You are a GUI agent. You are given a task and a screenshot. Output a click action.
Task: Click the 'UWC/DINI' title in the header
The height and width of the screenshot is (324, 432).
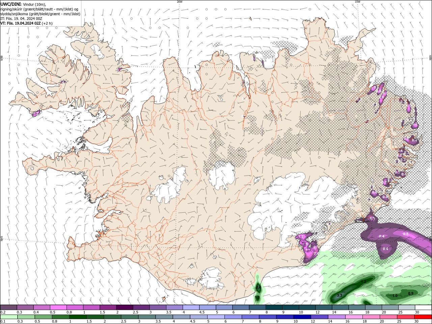pyautogui.click(x=10, y=4)
